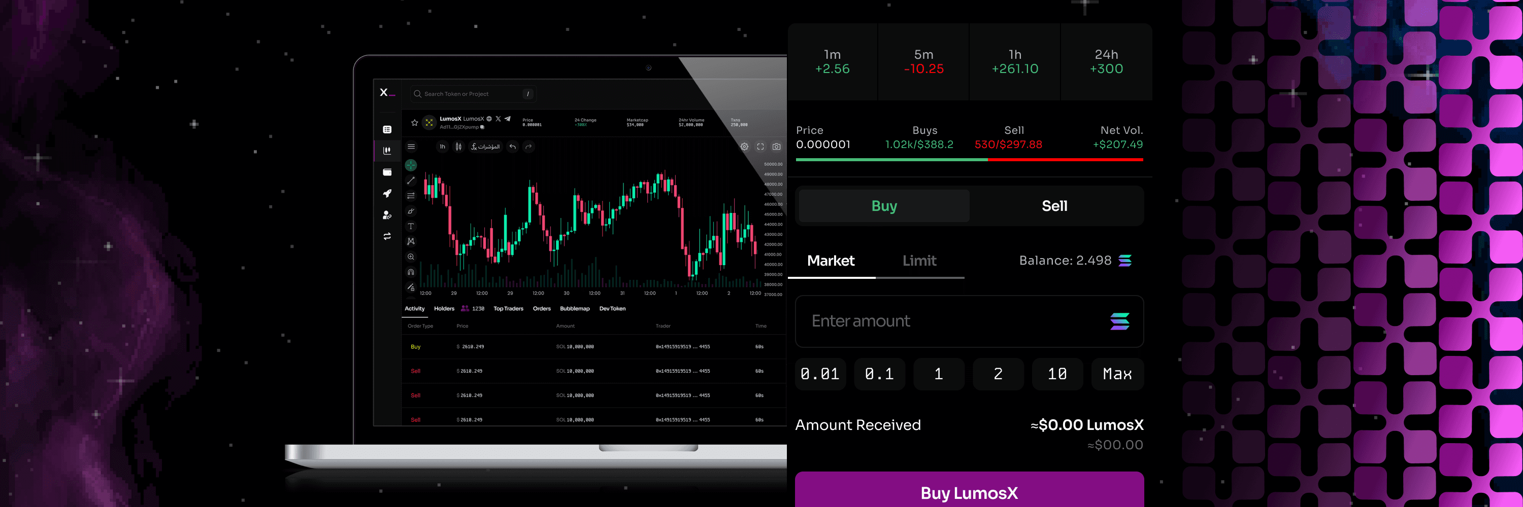This screenshot has width=1523, height=507.
Task: Toggle the lock-drawings tool
Action: tap(411, 287)
